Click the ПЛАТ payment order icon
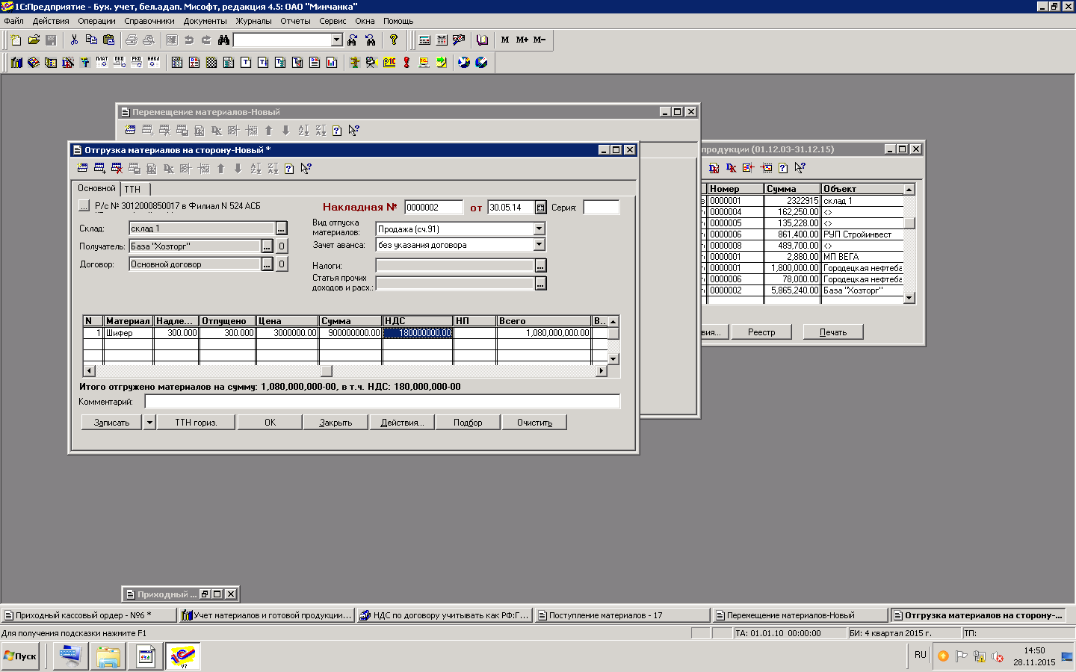The image size is (1076, 672). 102,62
